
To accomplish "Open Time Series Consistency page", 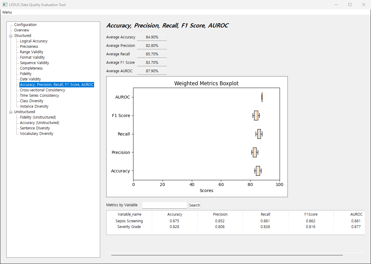I will tap(40, 96).
